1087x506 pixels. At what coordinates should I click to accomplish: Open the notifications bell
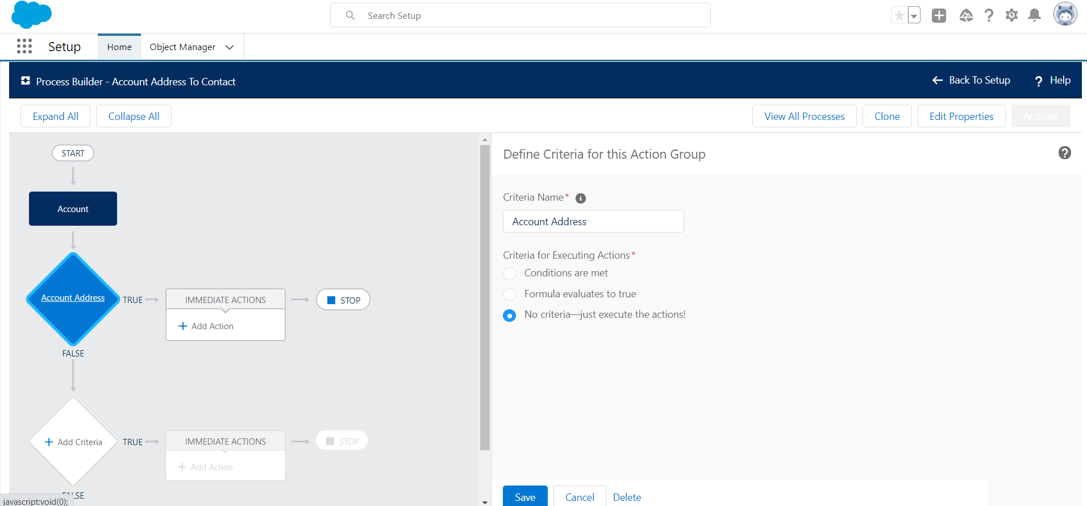click(x=1034, y=15)
